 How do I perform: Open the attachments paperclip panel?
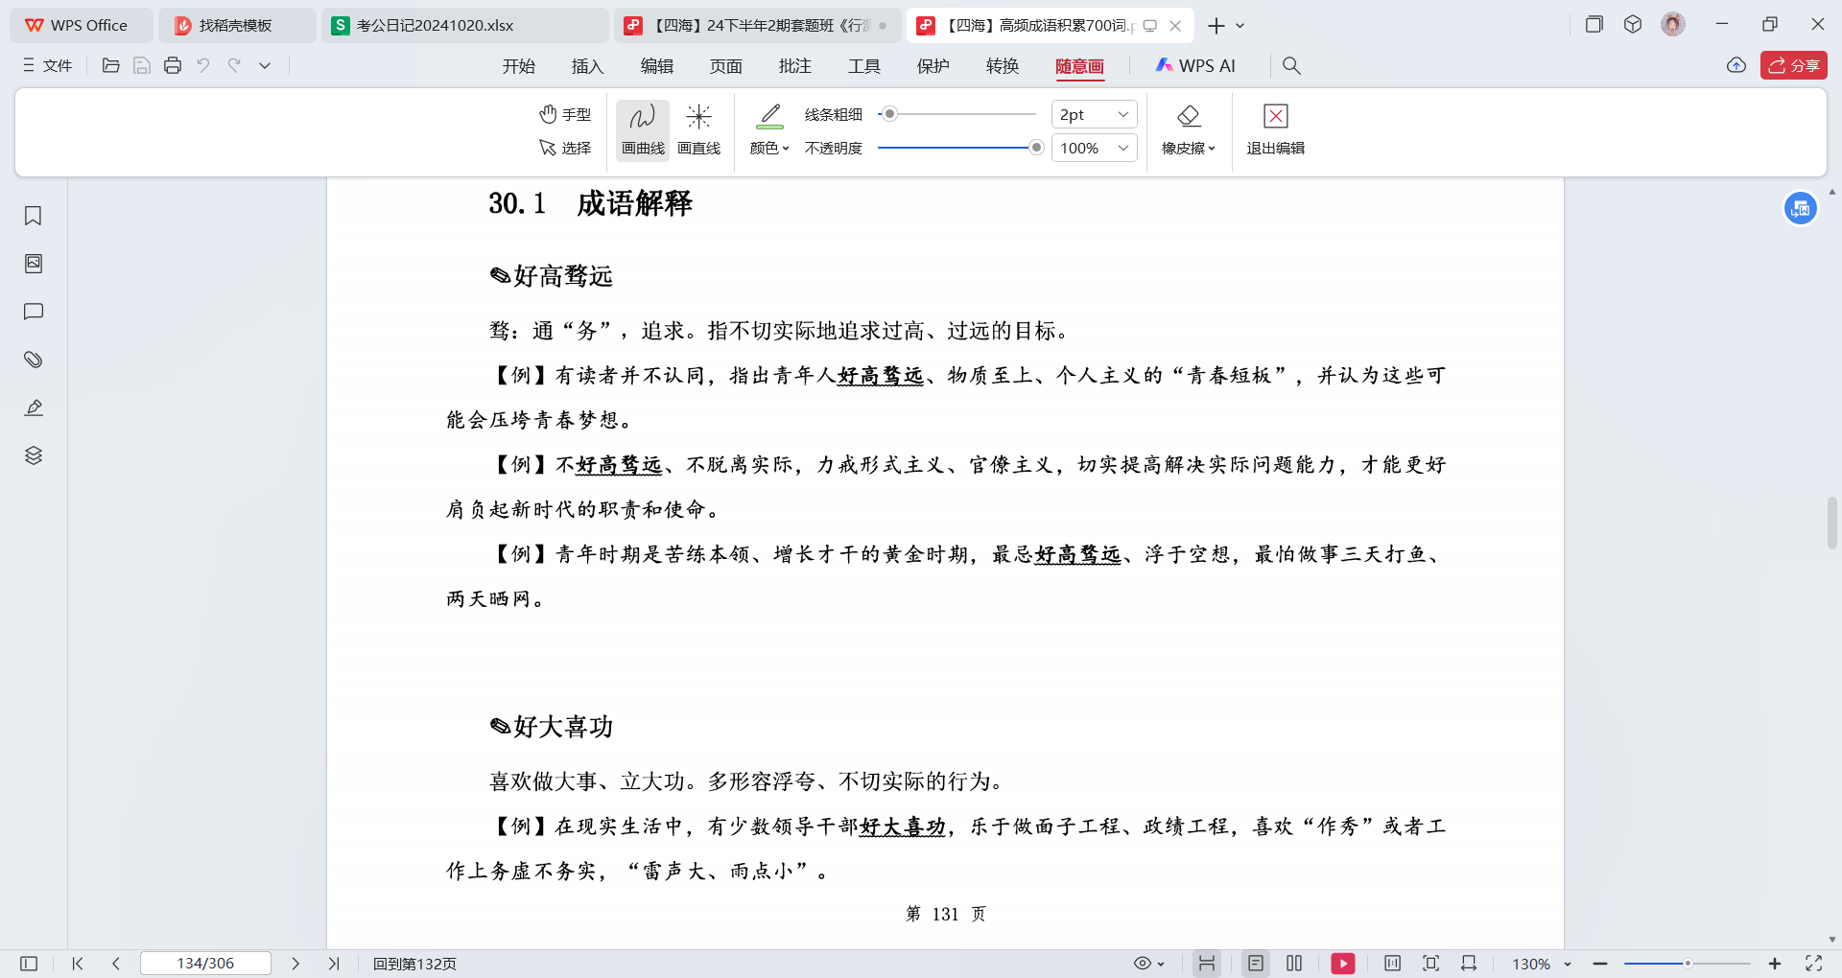click(x=34, y=360)
